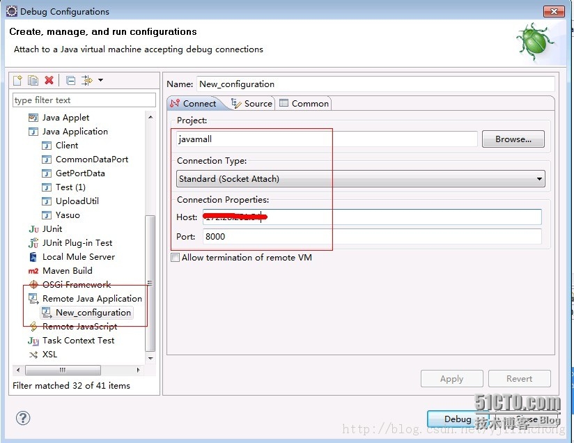Screen dimensions: 574x443
Task: Collapse all configurations in tree toolbar
Action: coord(70,81)
